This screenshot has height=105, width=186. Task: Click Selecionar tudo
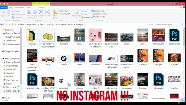[98, 11]
